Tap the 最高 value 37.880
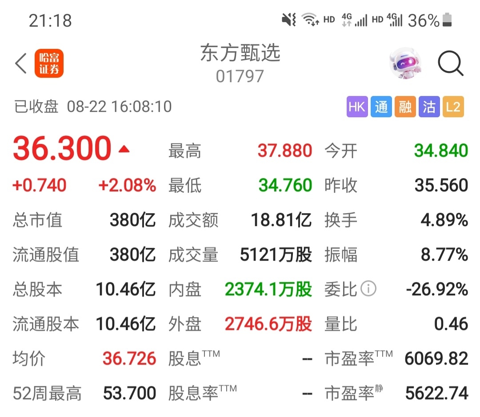 pyautogui.click(x=285, y=151)
